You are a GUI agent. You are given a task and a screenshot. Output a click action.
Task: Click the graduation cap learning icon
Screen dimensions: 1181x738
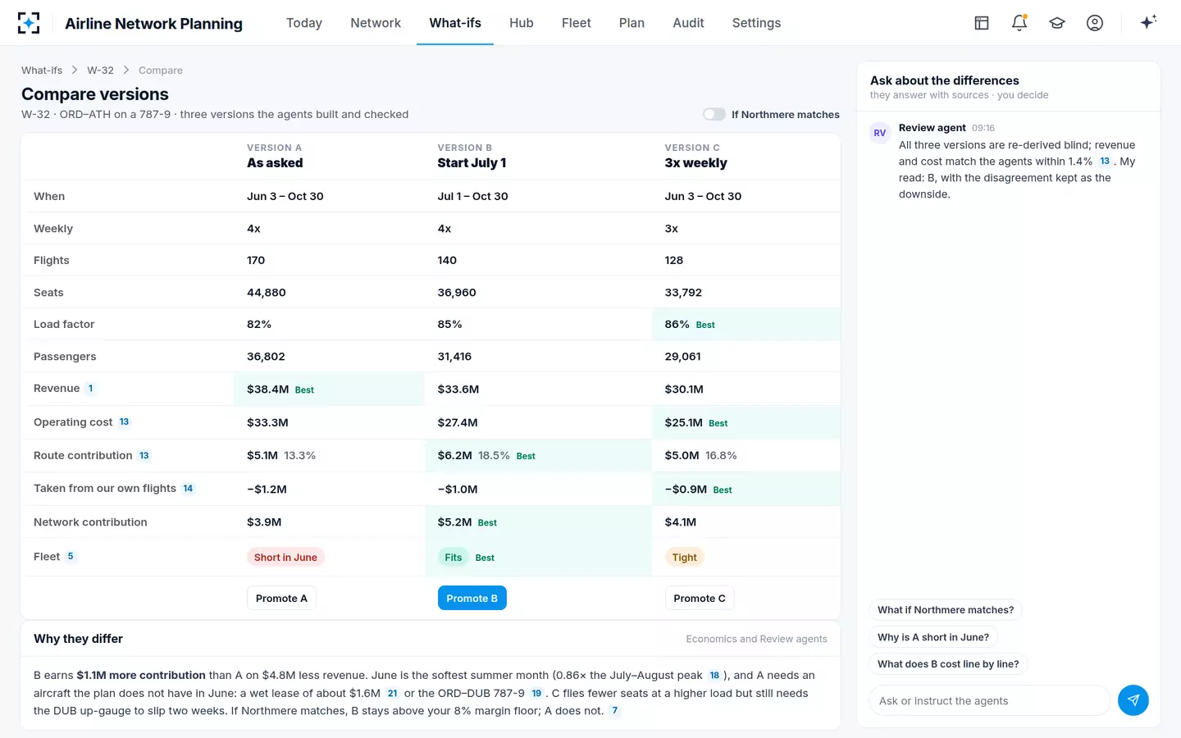(x=1057, y=23)
